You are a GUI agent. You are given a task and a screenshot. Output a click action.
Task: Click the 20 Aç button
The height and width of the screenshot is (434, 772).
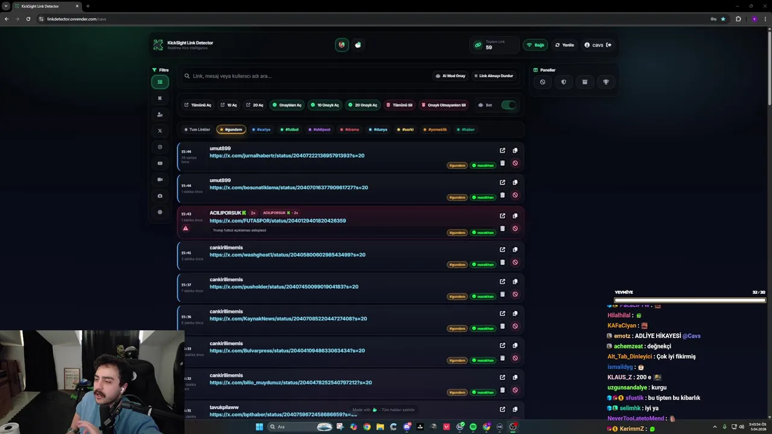[255, 105]
